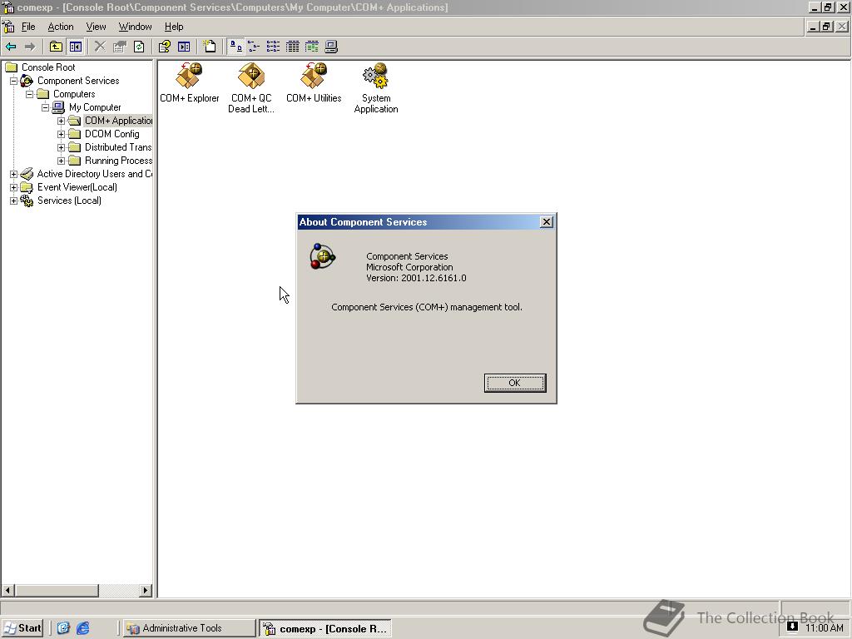The width and height of the screenshot is (852, 639).
Task: Switch to Small Icons view
Action: [x=254, y=47]
